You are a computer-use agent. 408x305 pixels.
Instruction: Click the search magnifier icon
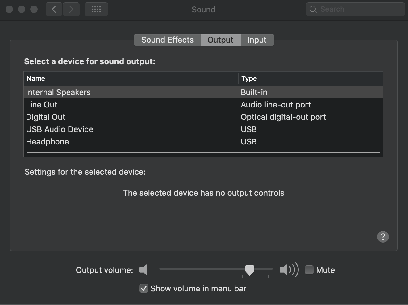pyautogui.click(x=313, y=10)
